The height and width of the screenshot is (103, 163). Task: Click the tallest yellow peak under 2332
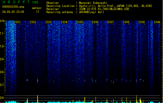tap(38, 99)
